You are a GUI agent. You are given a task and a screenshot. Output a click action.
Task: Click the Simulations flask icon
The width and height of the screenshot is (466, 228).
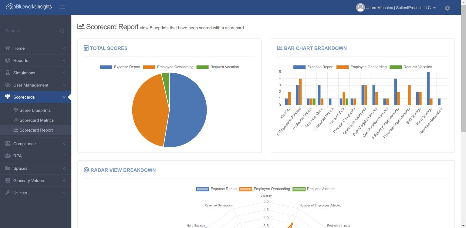pos(7,73)
